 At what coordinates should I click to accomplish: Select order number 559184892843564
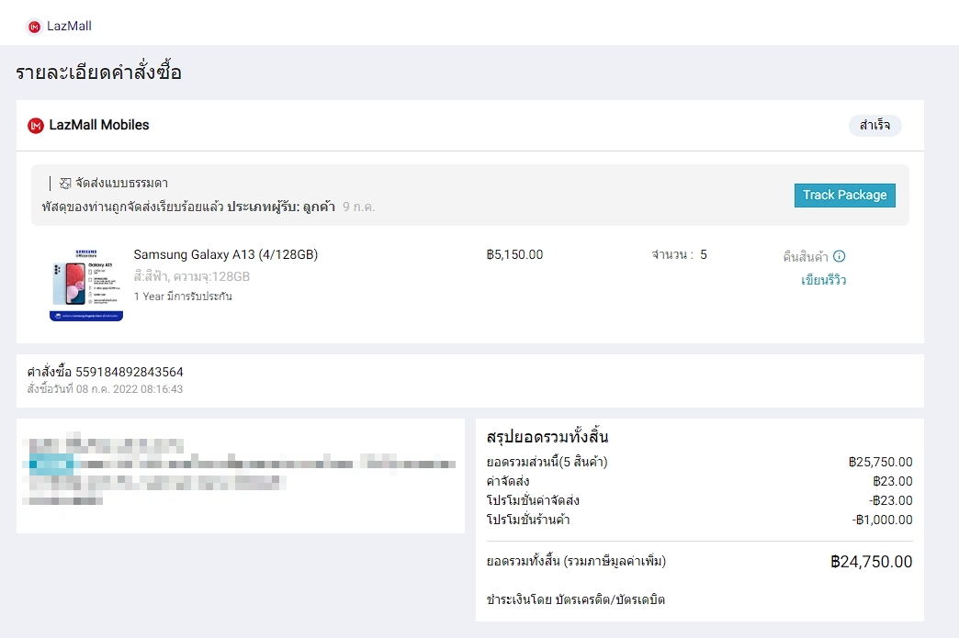(x=129, y=372)
